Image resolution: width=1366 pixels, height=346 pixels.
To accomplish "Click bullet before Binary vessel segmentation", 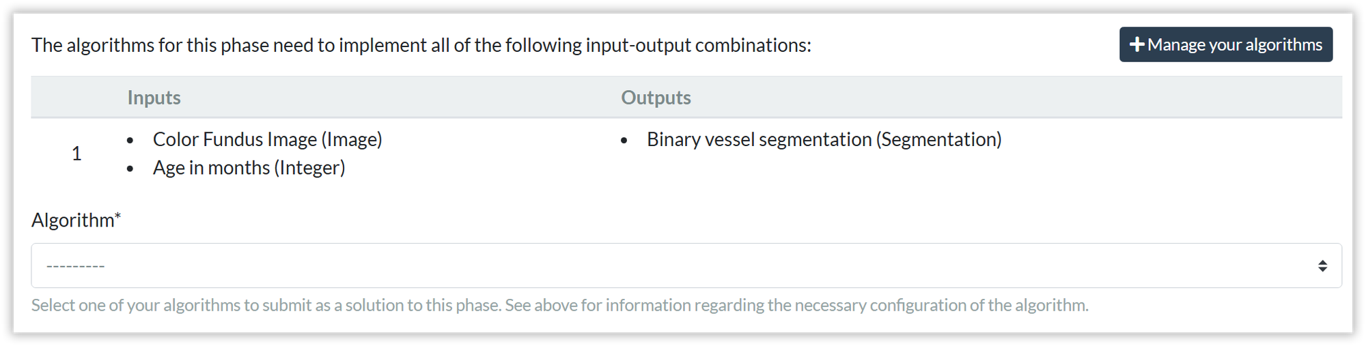I will click(624, 141).
